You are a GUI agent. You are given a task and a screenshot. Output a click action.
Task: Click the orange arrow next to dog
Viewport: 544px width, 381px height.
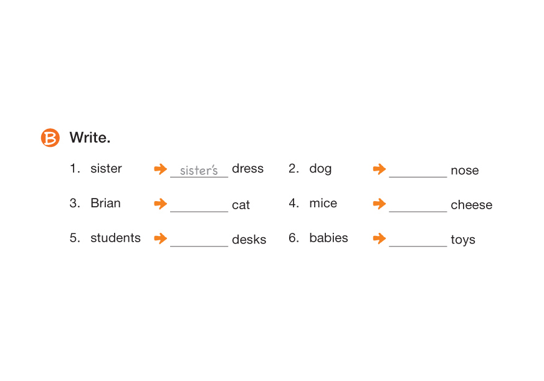pos(379,169)
